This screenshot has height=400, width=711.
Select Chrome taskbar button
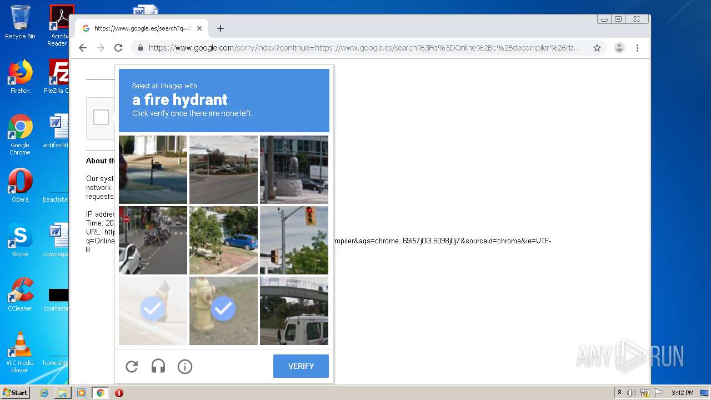click(x=101, y=393)
